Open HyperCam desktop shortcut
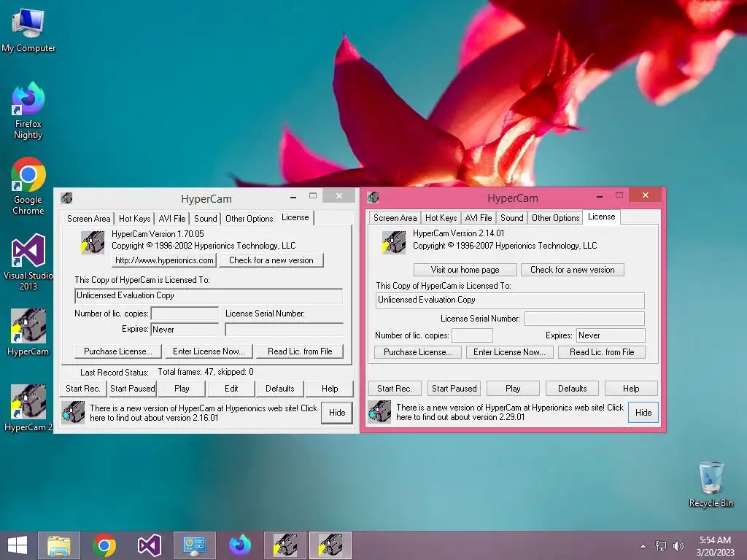747x560 pixels. 28,332
